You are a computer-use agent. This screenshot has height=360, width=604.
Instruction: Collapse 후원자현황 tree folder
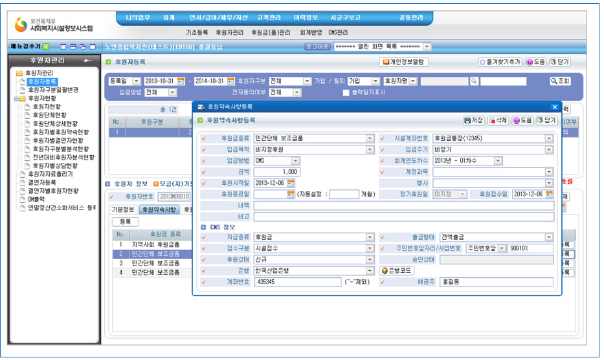(x=16, y=98)
